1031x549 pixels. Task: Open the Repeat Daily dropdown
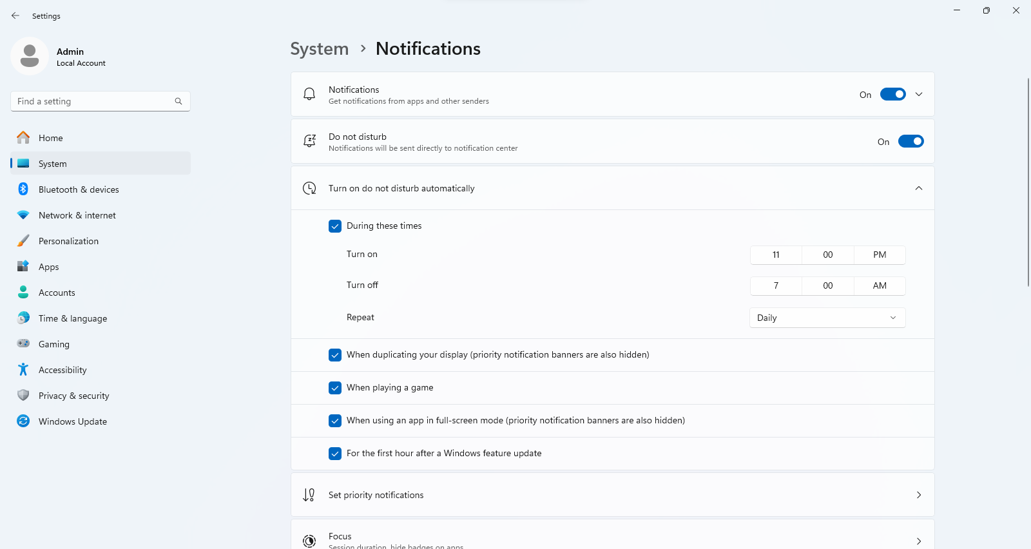(827, 318)
